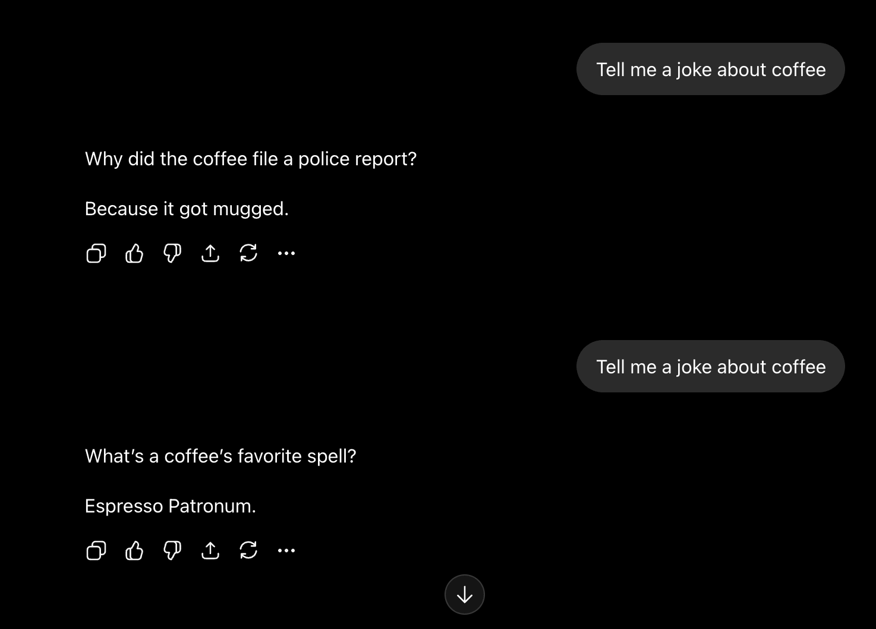Thumbs up the police report joke
Screen dimensions: 876x629
(x=134, y=254)
